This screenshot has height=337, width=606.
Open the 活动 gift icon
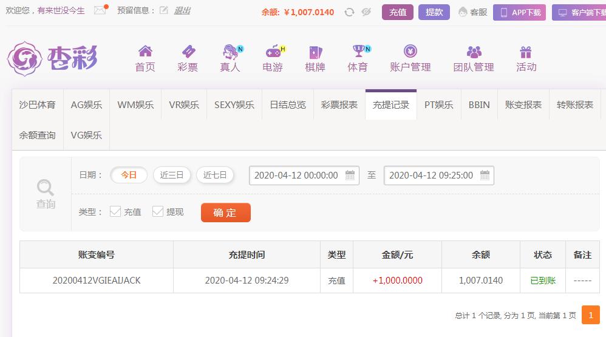(x=526, y=52)
